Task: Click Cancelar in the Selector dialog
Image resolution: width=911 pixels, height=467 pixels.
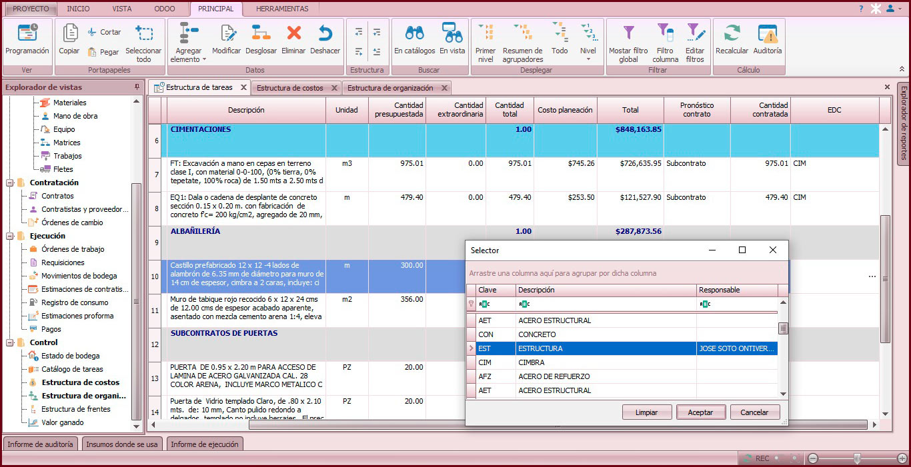Action: click(x=754, y=412)
